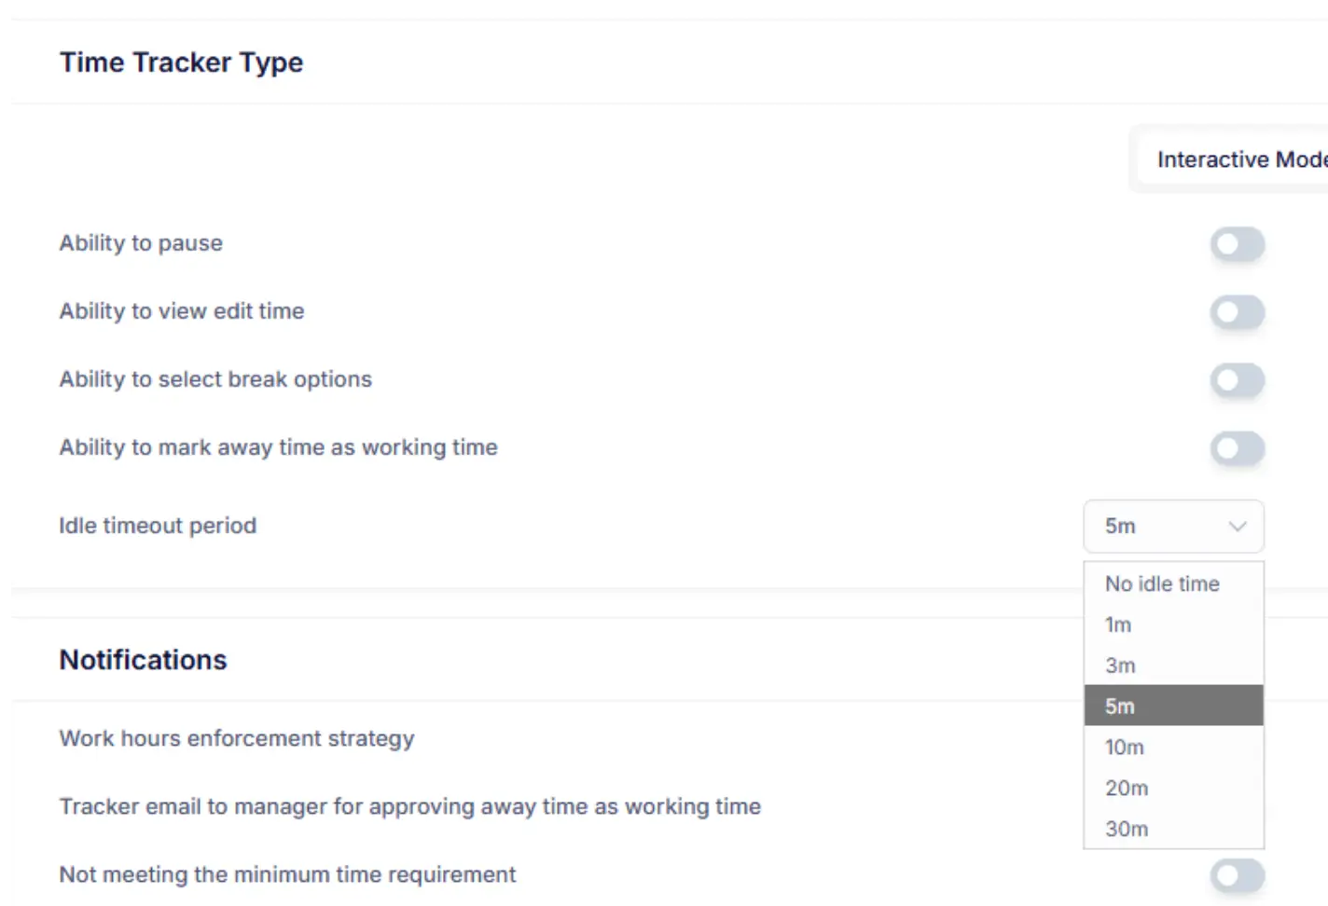Click the Notifications section heading

click(143, 660)
